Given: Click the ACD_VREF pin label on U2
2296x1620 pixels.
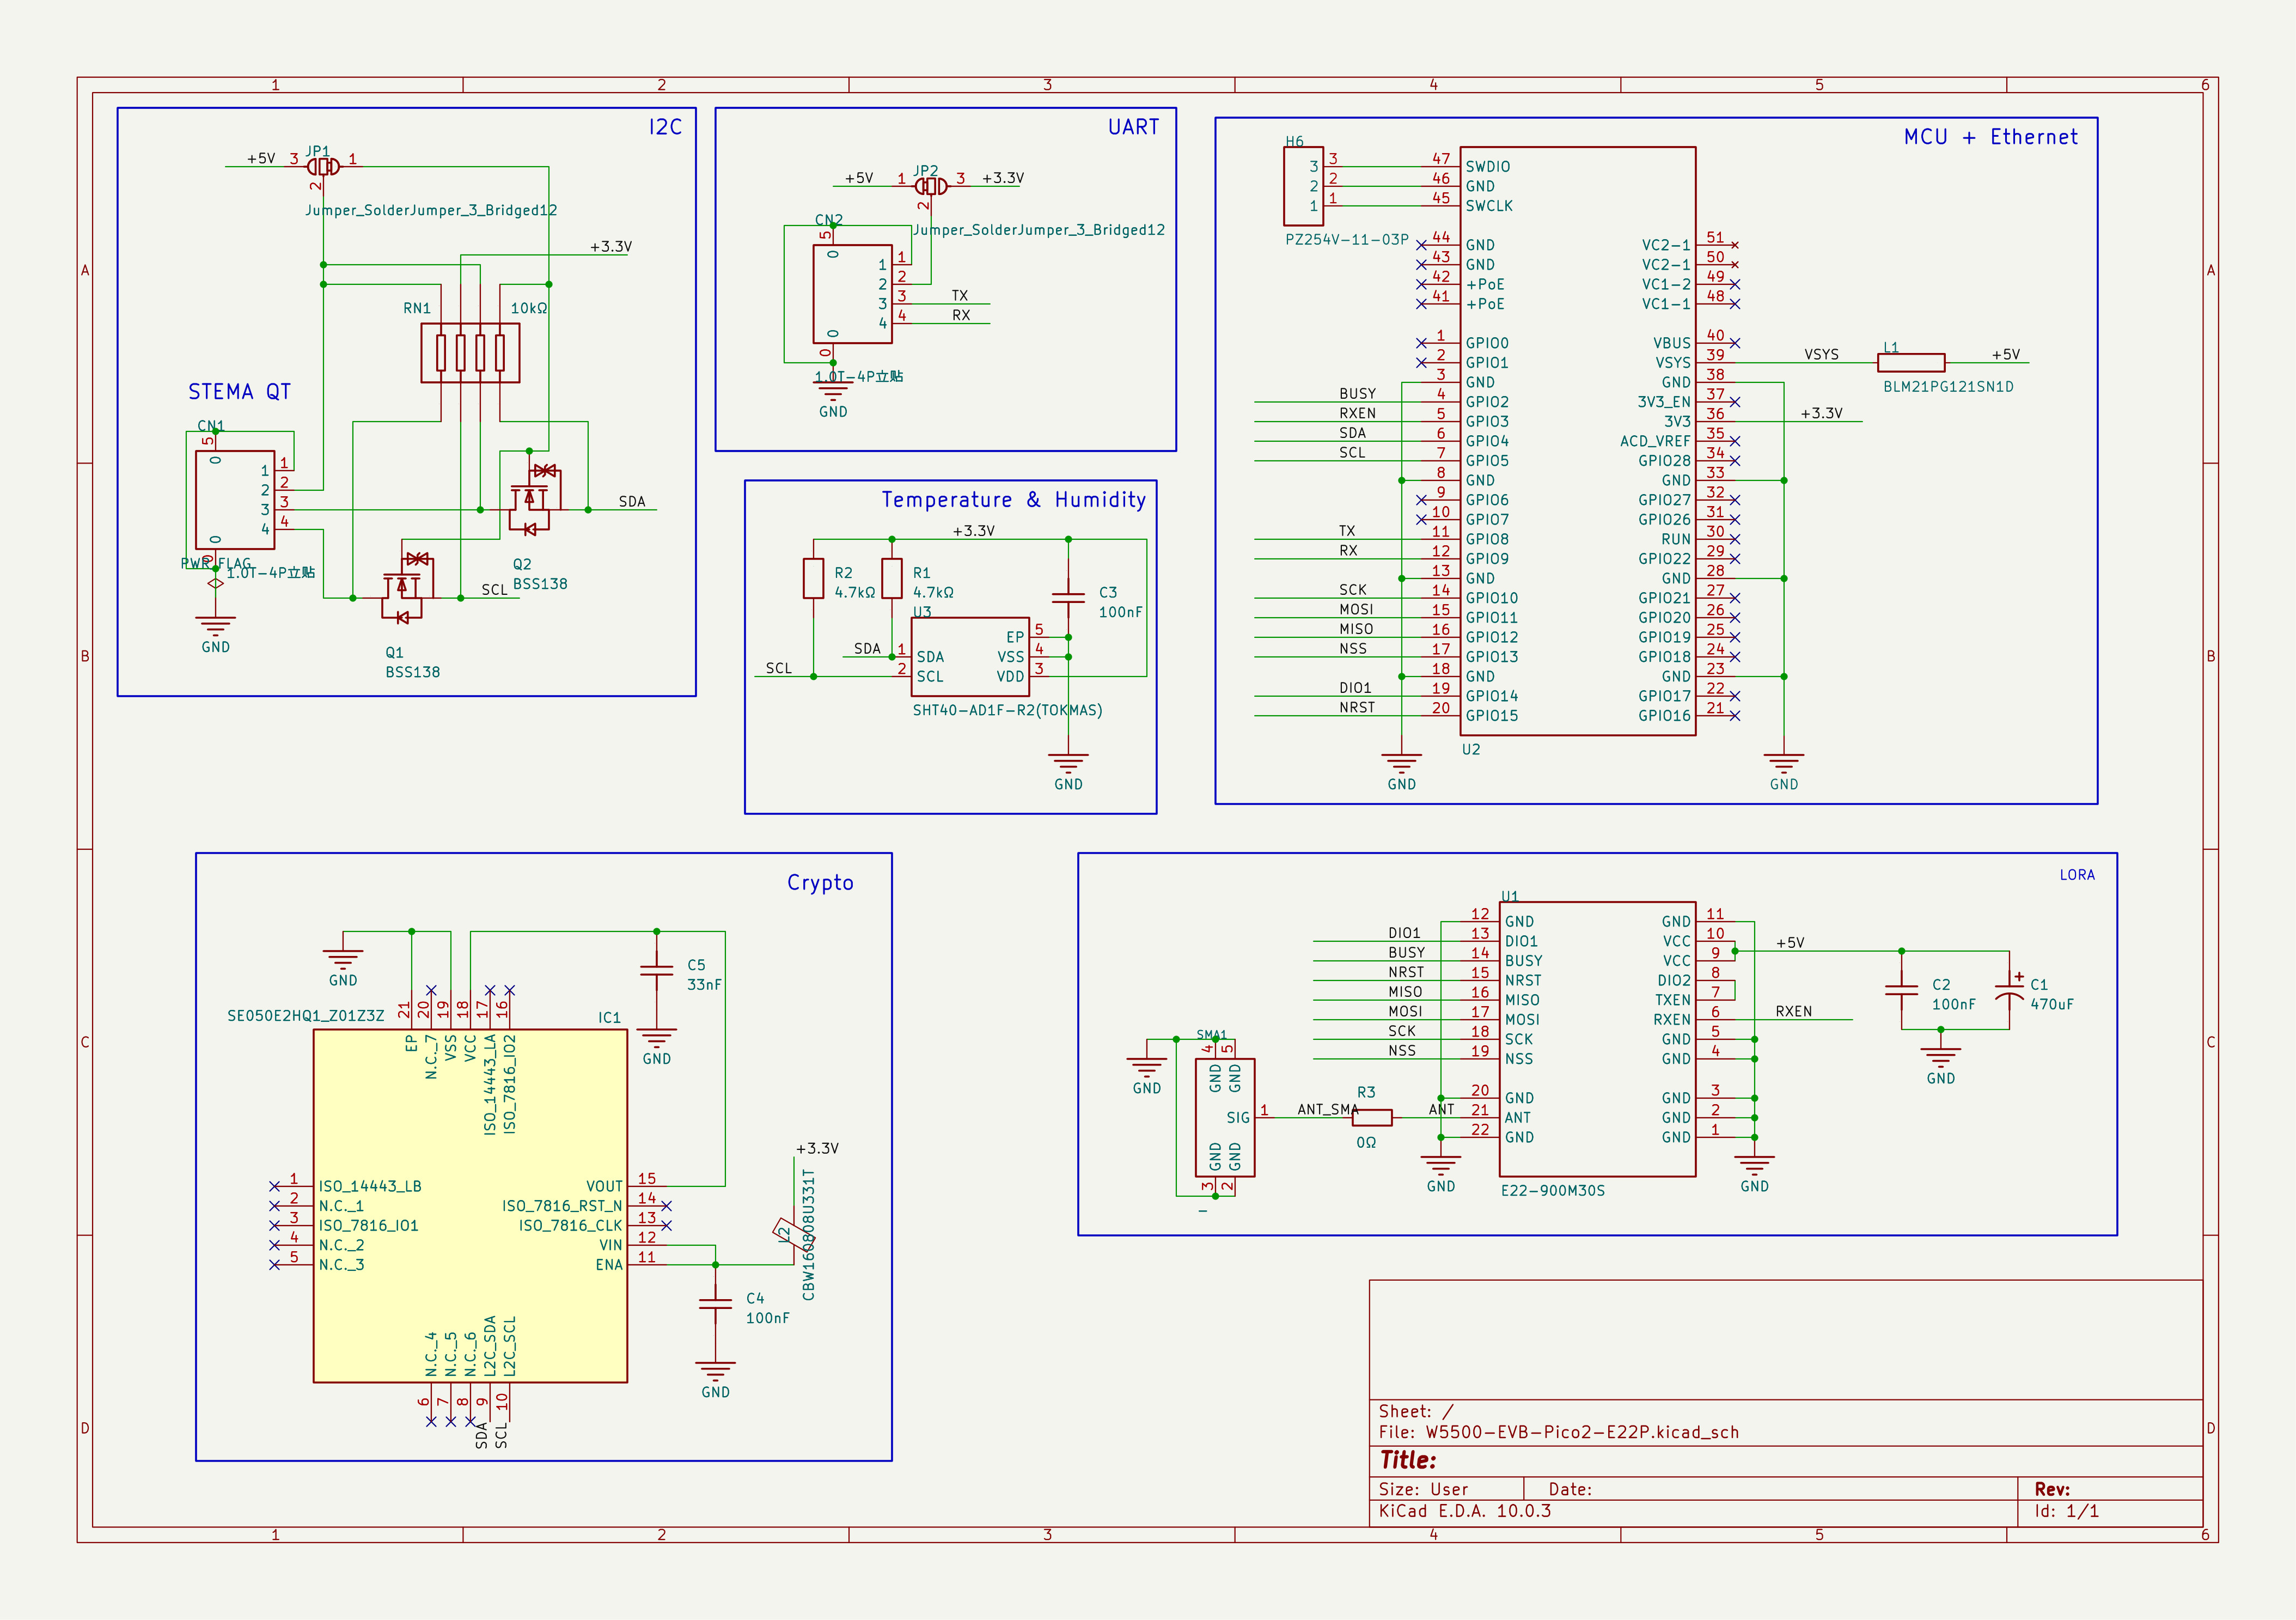Looking at the screenshot, I should [x=1655, y=441].
